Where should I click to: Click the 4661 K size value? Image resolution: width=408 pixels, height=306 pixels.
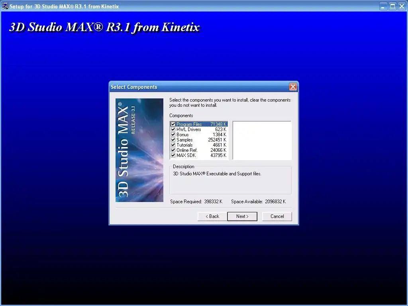pyautogui.click(x=220, y=145)
